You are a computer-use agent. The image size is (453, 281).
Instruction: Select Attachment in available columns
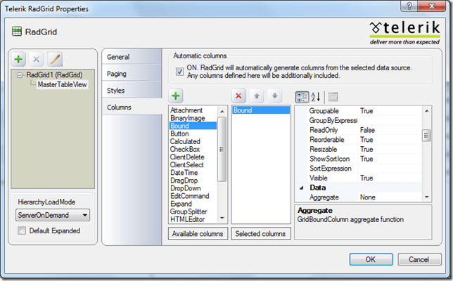[x=193, y=110]
